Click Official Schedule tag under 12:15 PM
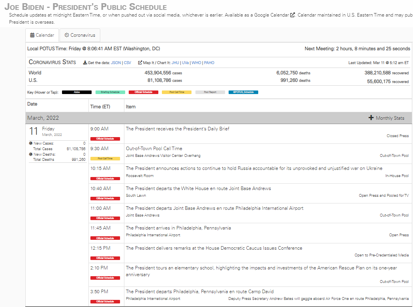Image resolution: width=413 pixels, height=307 pixels. click(105, 258)
